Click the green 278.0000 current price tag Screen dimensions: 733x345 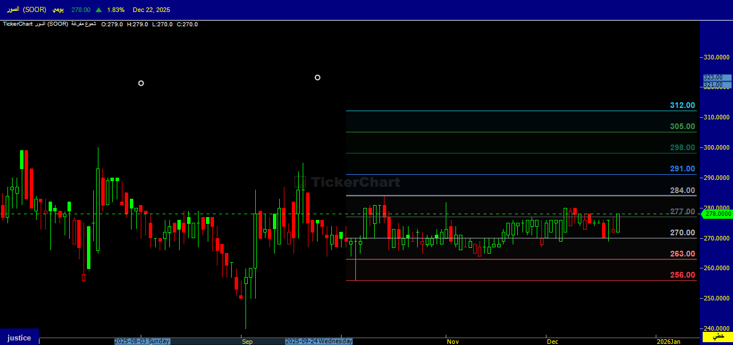(718, 214)
